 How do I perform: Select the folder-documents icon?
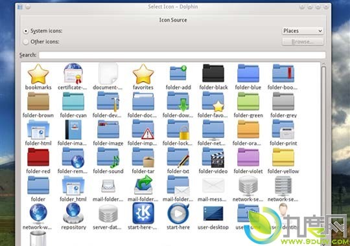143,101
